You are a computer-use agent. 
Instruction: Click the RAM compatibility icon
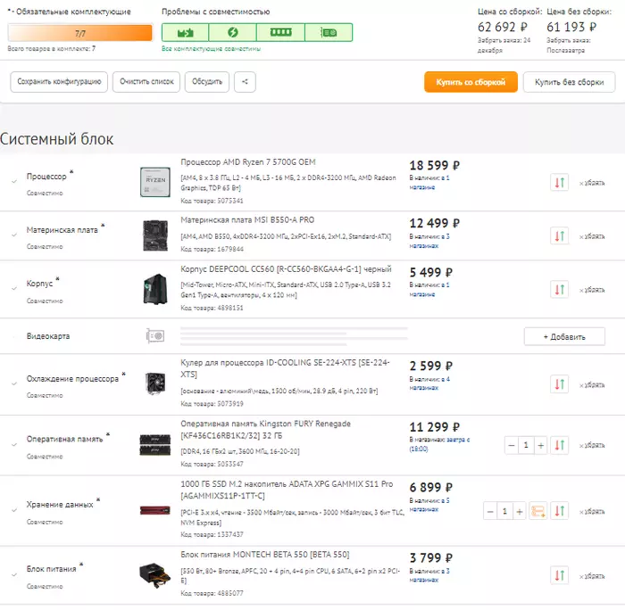pos(280,33)
